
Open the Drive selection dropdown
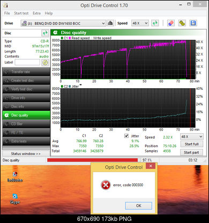63,23
